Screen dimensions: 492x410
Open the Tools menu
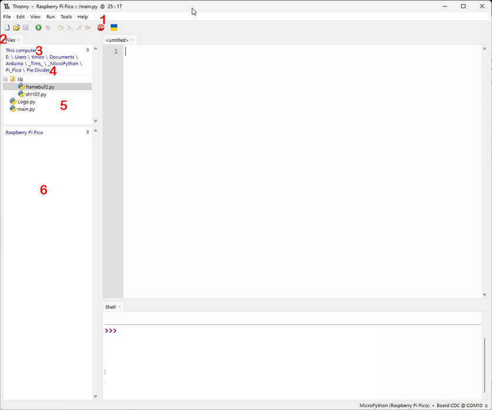(66, 17)
